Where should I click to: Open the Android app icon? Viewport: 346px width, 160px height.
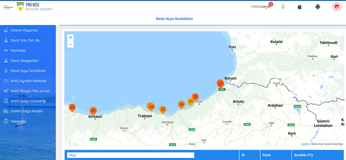317,7
